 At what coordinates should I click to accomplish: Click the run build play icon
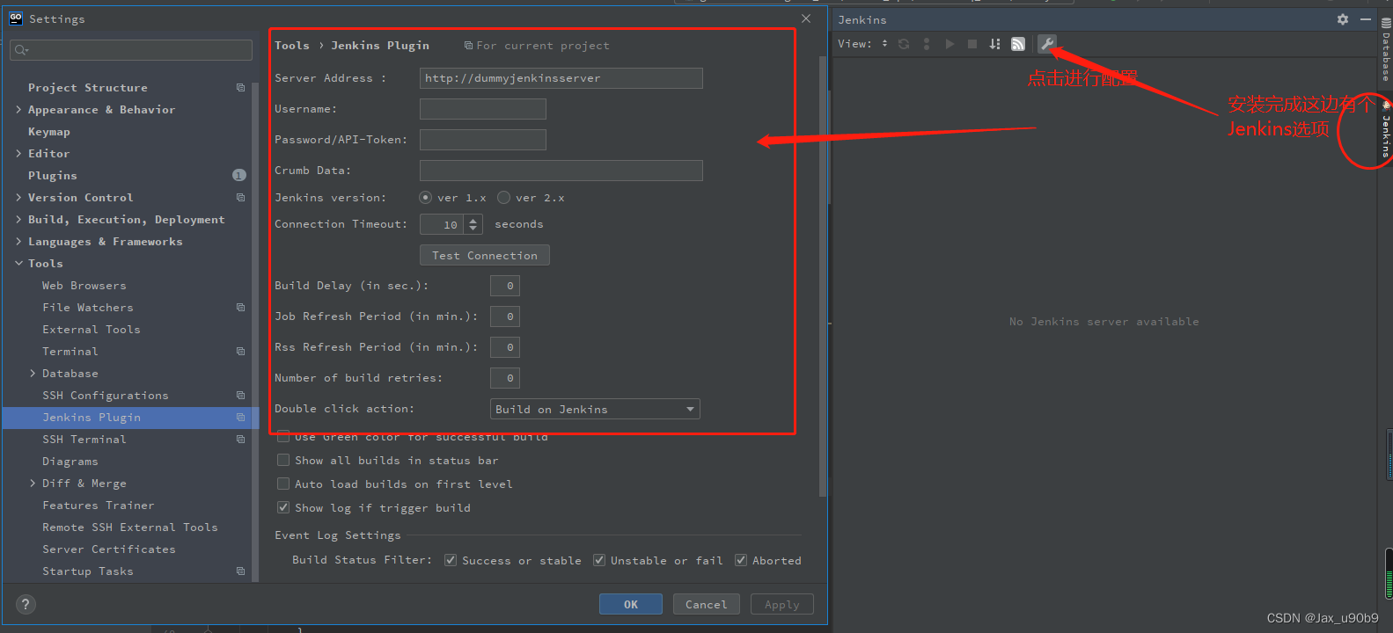coord(949,44)
